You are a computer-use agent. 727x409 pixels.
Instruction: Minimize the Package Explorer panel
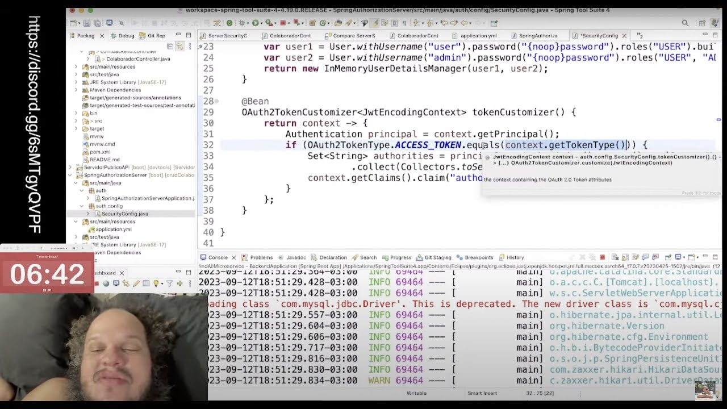178,35
